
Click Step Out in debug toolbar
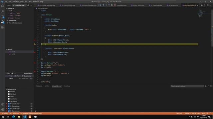[109, 5]
